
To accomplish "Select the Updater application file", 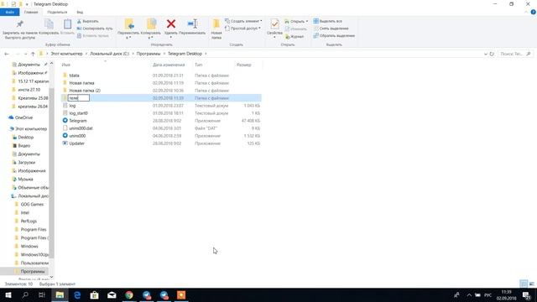I will (76, 143).
